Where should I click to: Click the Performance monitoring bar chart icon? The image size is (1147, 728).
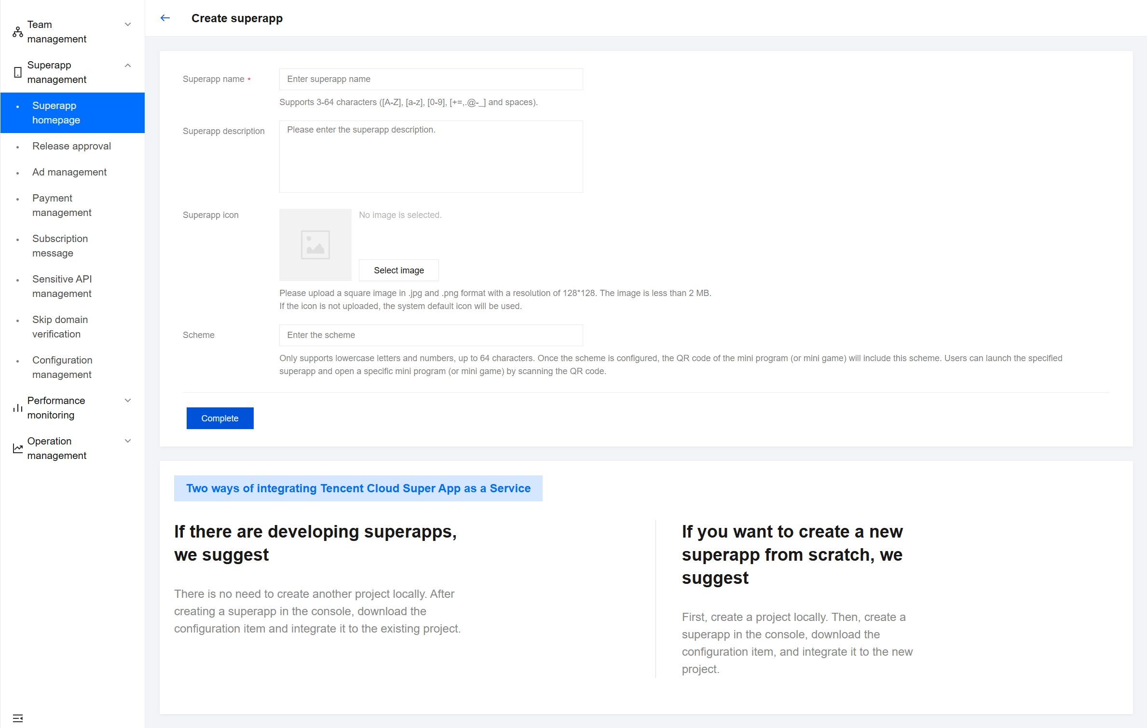pyautogui.click(x=18, y=408)
